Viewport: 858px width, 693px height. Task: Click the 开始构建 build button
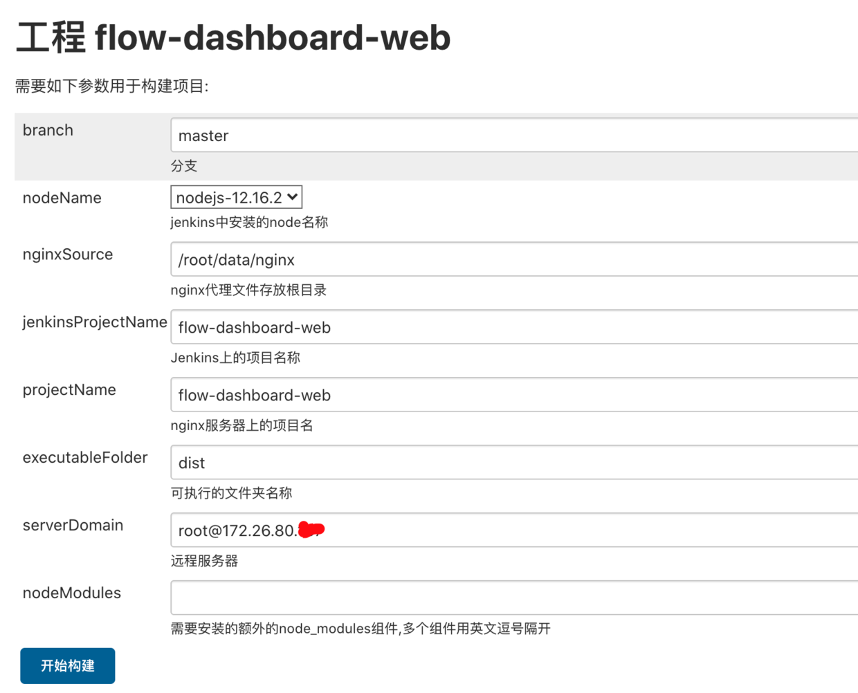68,665
